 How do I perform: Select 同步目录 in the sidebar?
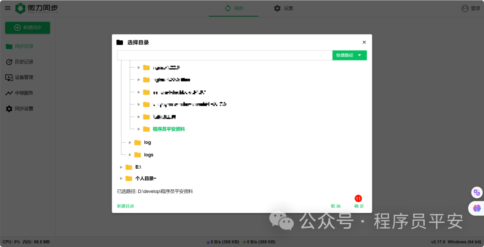pyautogui.click(x=24, y=46)
